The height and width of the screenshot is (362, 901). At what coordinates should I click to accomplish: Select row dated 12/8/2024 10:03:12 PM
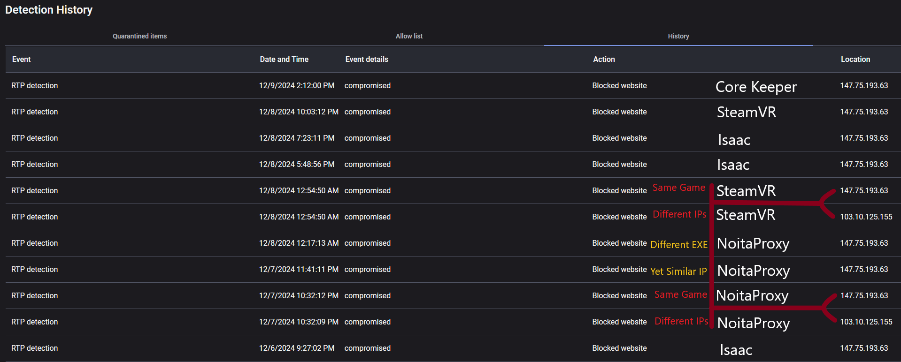[453, 112]
